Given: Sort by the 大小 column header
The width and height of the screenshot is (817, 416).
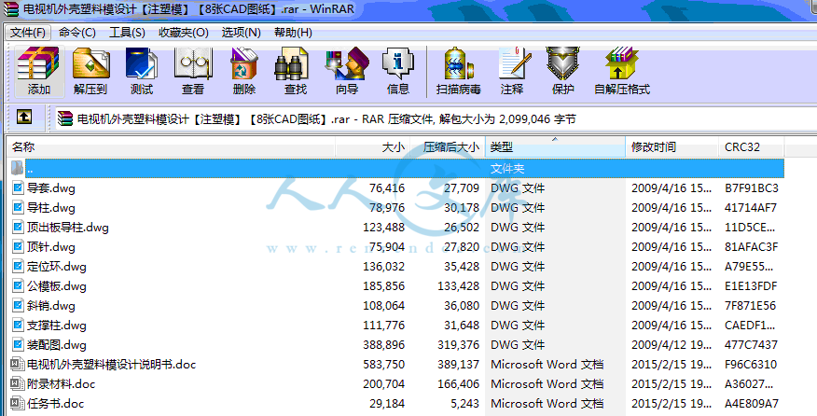Looking at the screenshot, I should coord(373,147).
